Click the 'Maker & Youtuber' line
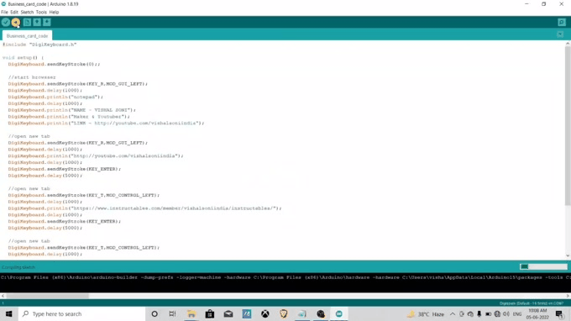 pos(69,117)
